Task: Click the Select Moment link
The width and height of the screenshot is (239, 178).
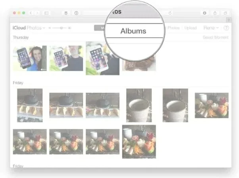Action: click(216, 37)
